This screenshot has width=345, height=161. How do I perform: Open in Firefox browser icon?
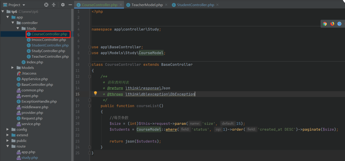(332, 24)
